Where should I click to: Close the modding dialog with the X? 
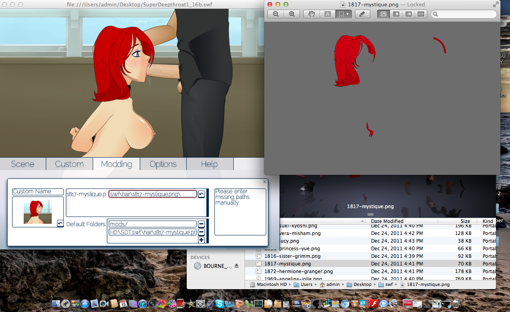(x=264, y=182)
